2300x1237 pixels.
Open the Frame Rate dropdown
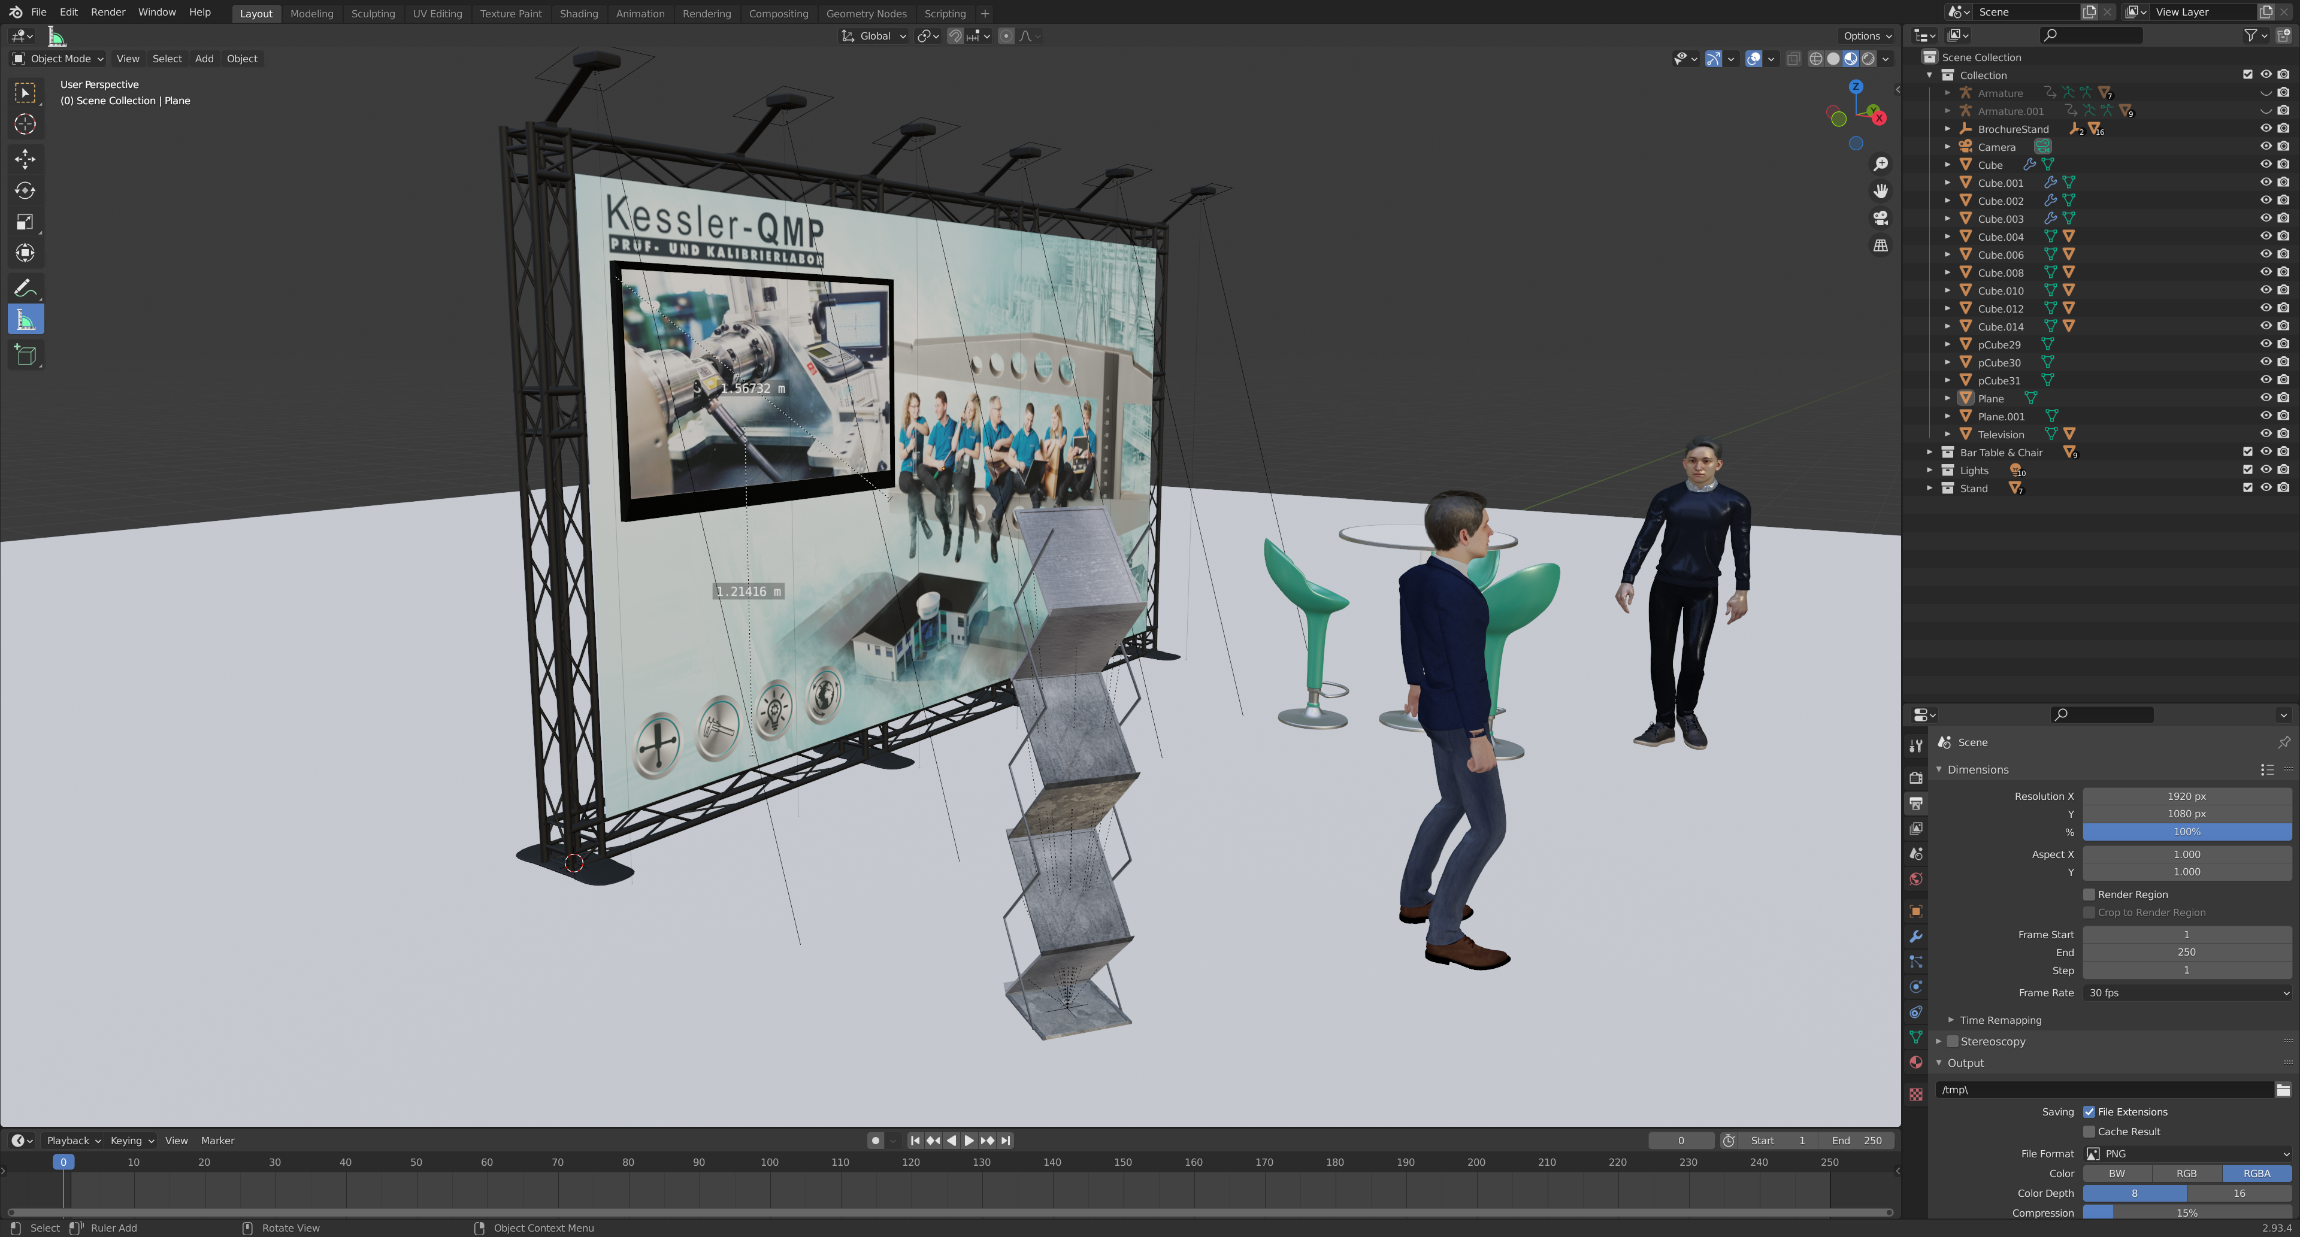pyautogui.click(x=2187, y=993)
